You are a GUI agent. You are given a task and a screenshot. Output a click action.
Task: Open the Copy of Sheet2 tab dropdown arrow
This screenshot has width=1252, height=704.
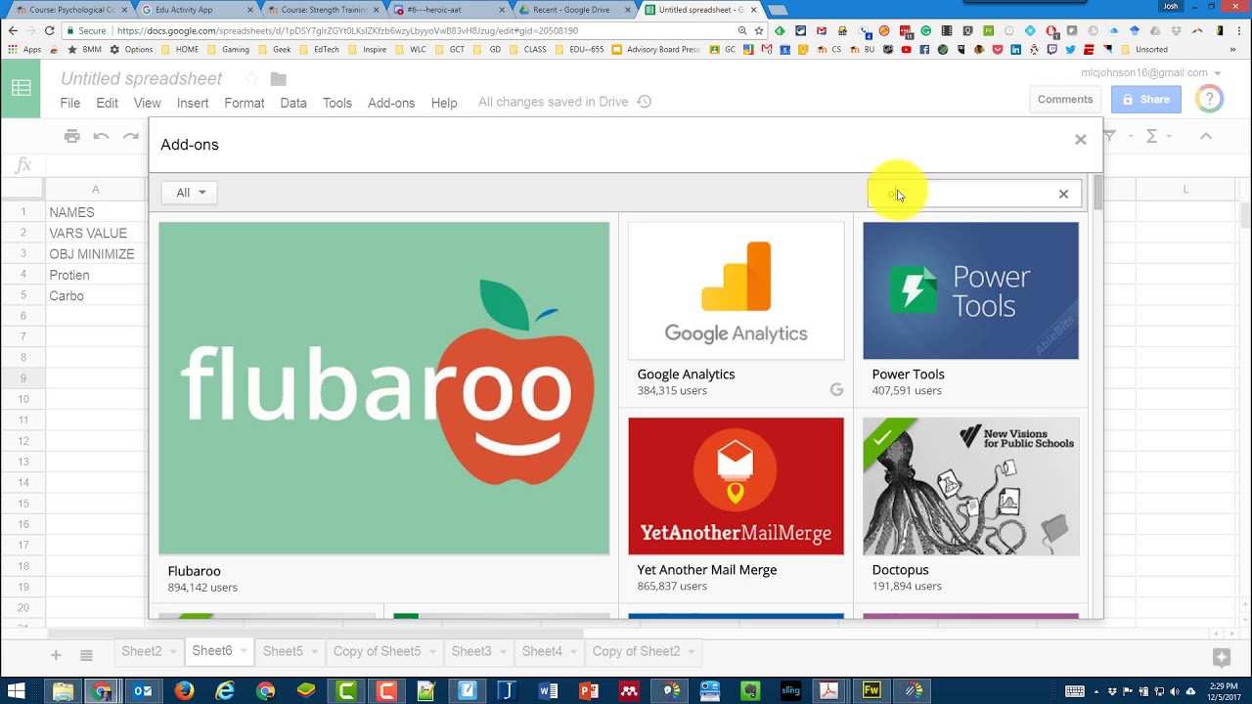692,652
